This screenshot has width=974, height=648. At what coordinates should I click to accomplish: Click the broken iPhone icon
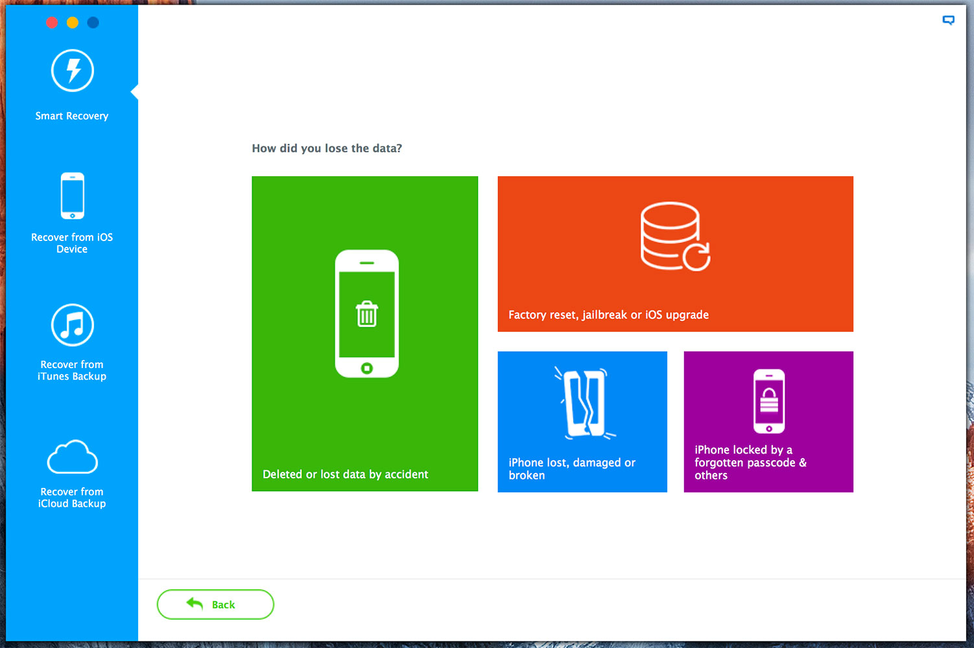[585, 403]
